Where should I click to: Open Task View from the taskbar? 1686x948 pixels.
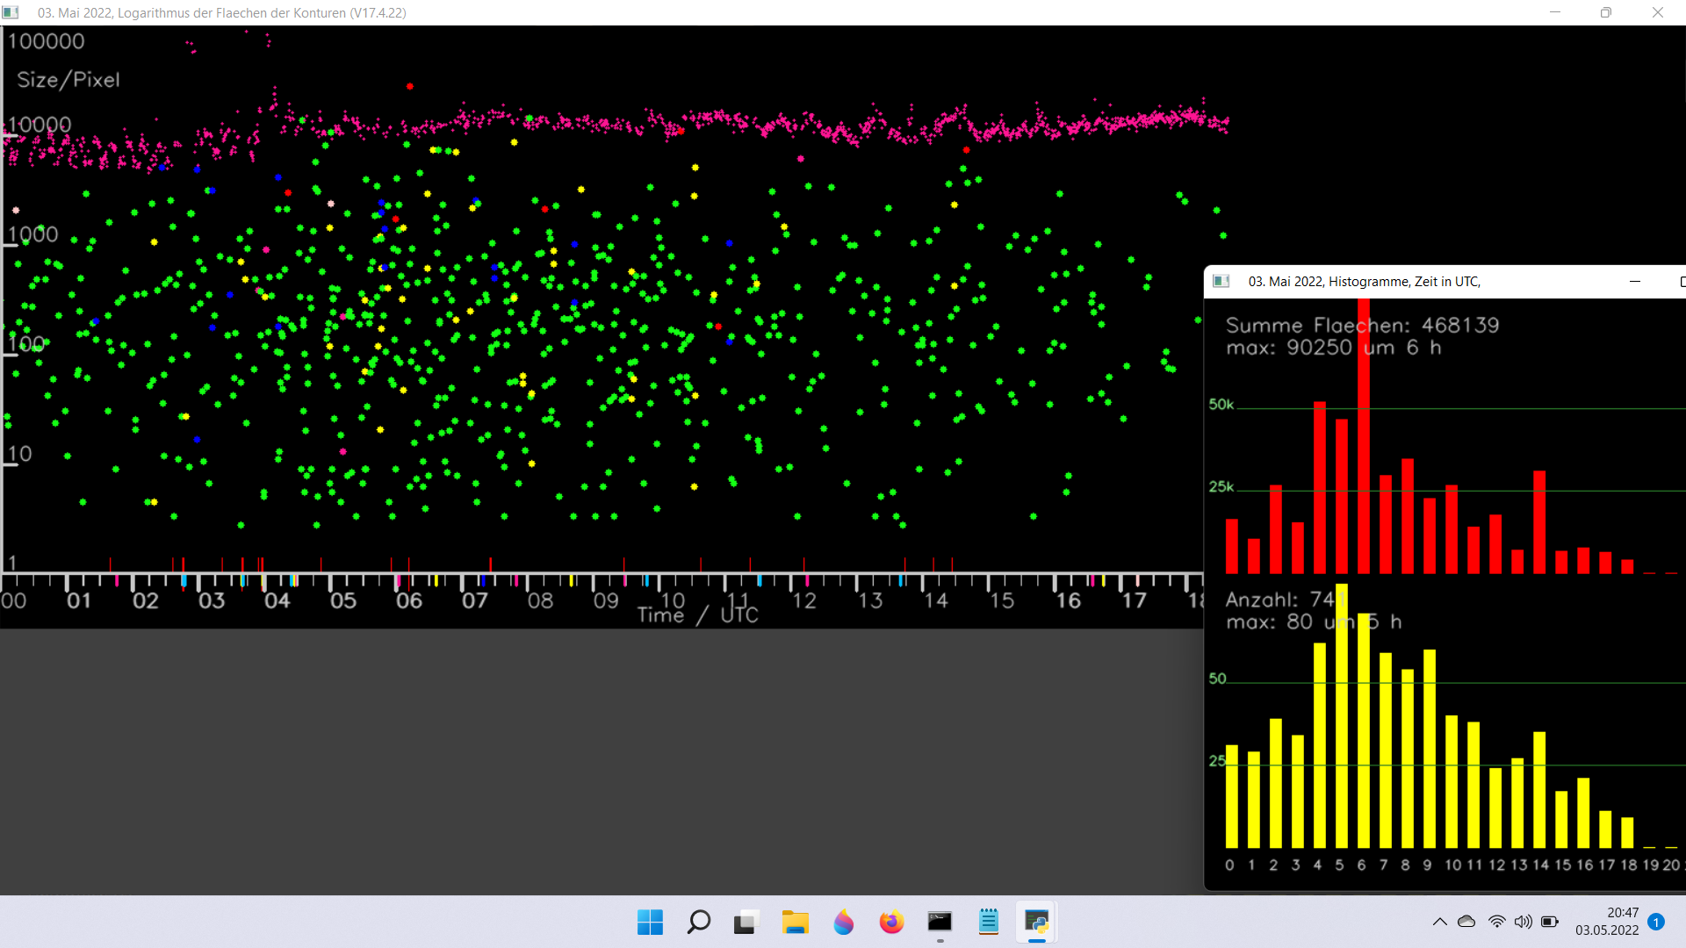(746, 923)
